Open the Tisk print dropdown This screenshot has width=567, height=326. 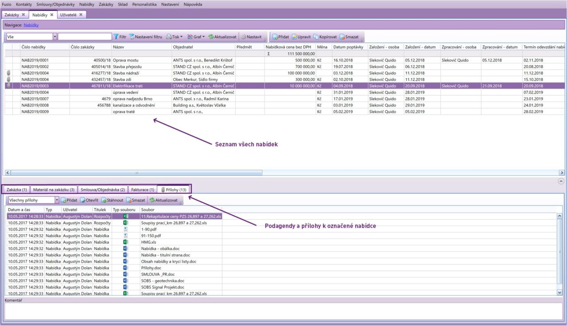click(175, 37)
